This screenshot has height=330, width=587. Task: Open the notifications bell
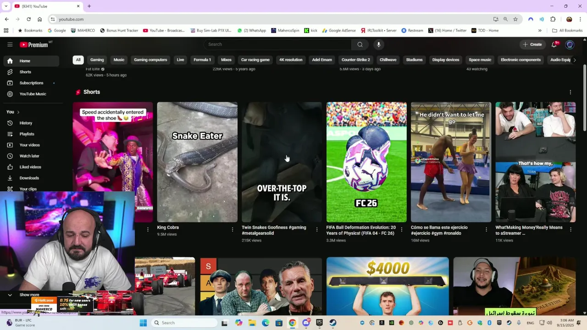[554, 44]
